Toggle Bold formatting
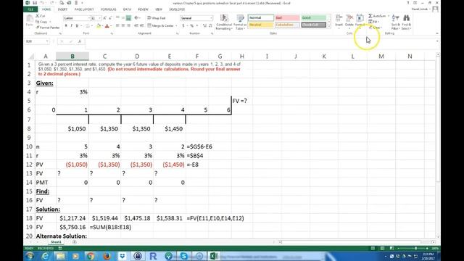 tap(66, 26)
